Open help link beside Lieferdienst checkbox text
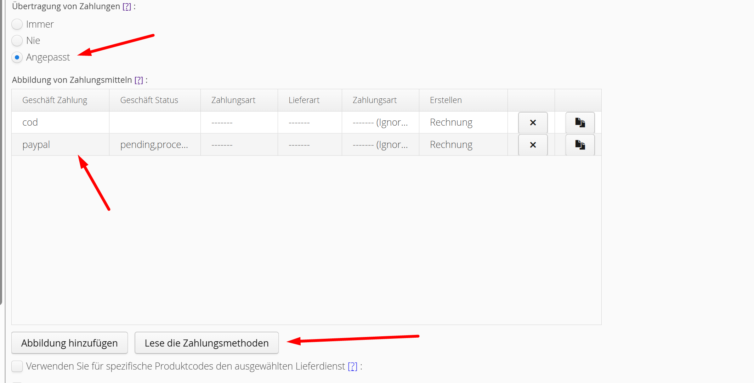 click(352, 366)
